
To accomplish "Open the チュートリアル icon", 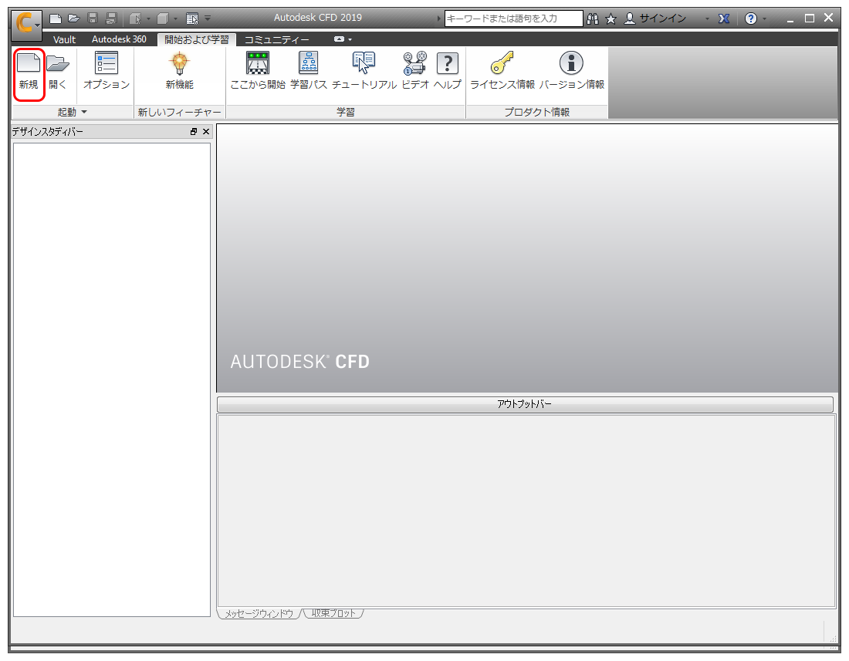I will [364, 70].
